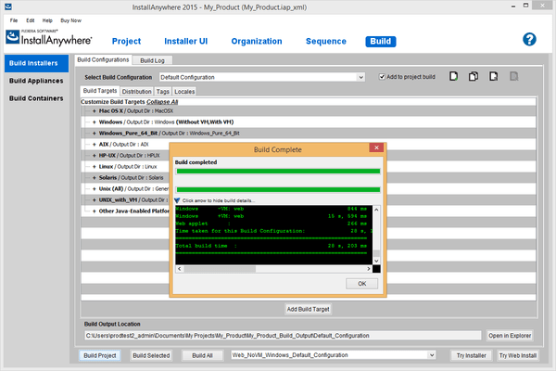This screenshot has height=371, width=556.
Task: Click Open in Explorer button
Action: [510, 336]
